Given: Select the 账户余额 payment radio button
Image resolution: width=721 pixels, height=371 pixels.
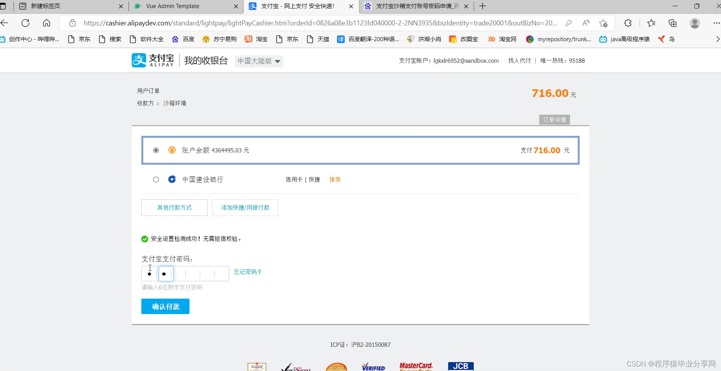Looking at the screenshot, I should 156,150.
